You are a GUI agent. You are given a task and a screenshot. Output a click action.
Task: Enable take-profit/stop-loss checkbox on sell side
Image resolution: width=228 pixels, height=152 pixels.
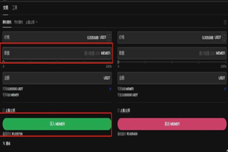tap(119, 110)
